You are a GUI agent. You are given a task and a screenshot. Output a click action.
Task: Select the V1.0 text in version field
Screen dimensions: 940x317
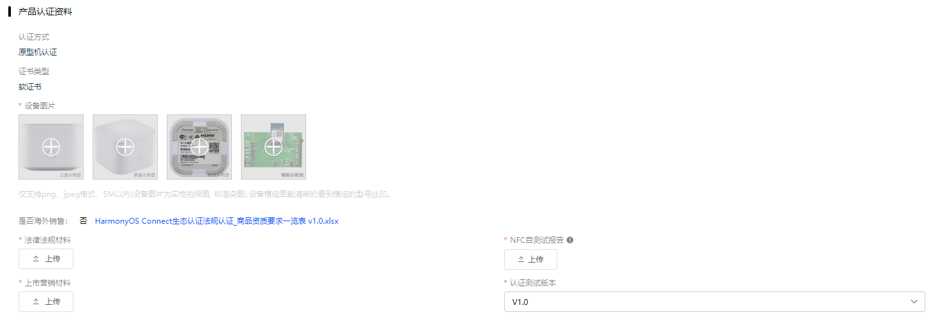pyautogui.click(x=520, y=302)
